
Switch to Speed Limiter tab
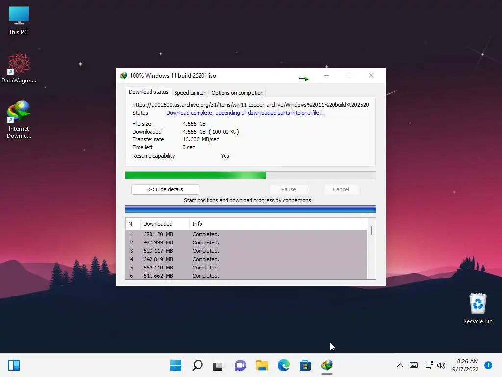190,93
